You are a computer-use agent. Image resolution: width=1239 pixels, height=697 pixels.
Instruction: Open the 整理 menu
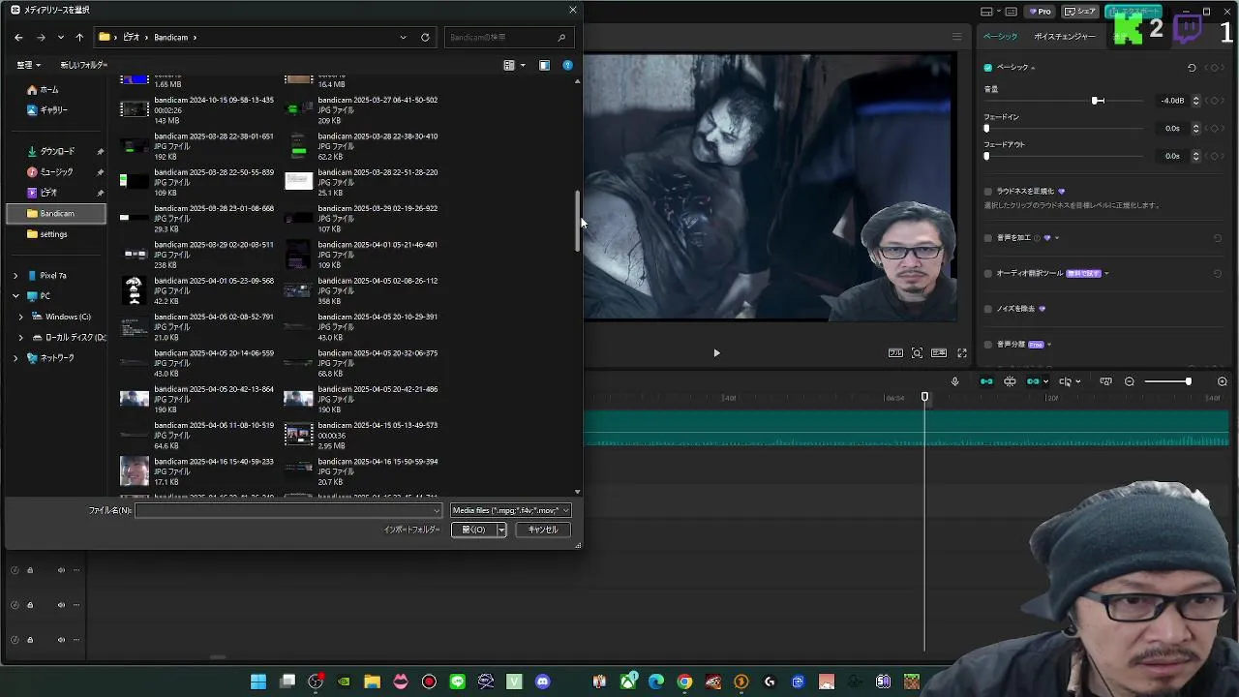pyautogui.click(x=28, y=66)
